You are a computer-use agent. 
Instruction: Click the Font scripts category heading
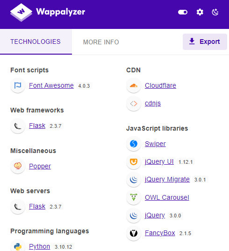point(29,70)
